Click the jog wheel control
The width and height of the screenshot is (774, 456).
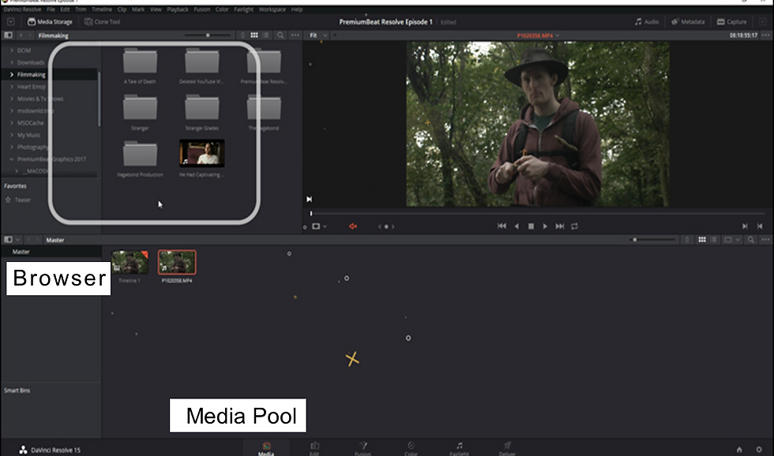pos(386,226)
